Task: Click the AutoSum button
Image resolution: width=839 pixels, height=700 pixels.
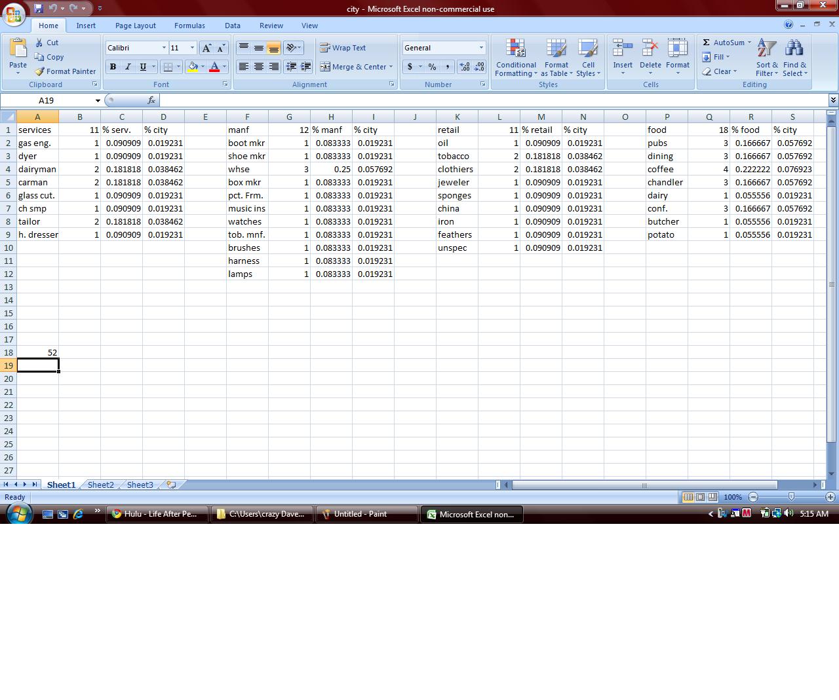Action: click(x=726, y=43)
